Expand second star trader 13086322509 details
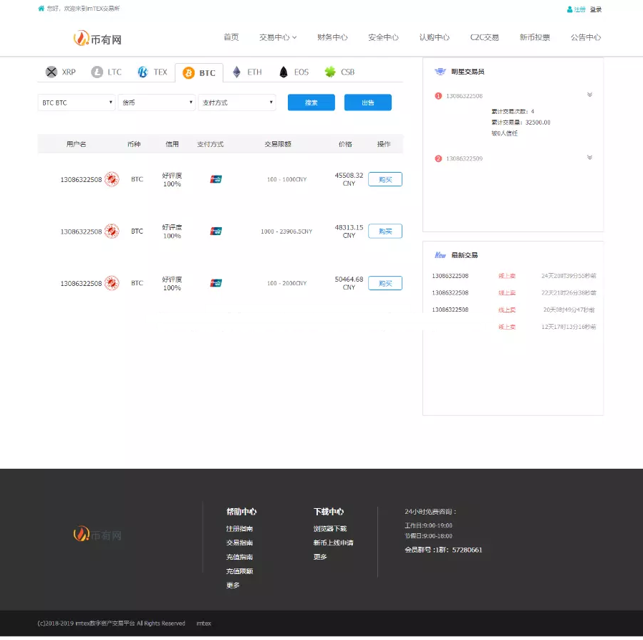 click(589, 158)
